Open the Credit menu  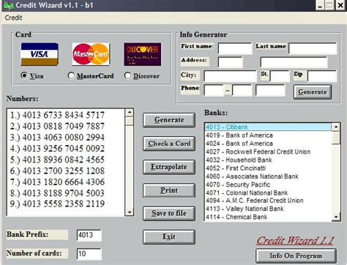pyautogui.click(x=13, y=18)
